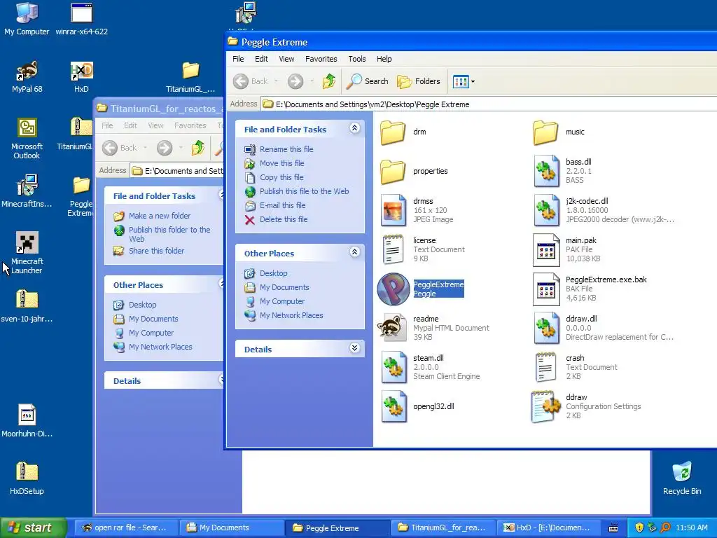This screenshot has height=538, width=717.
Task: Click Publish this file to the Web
Action: (304, 191)
